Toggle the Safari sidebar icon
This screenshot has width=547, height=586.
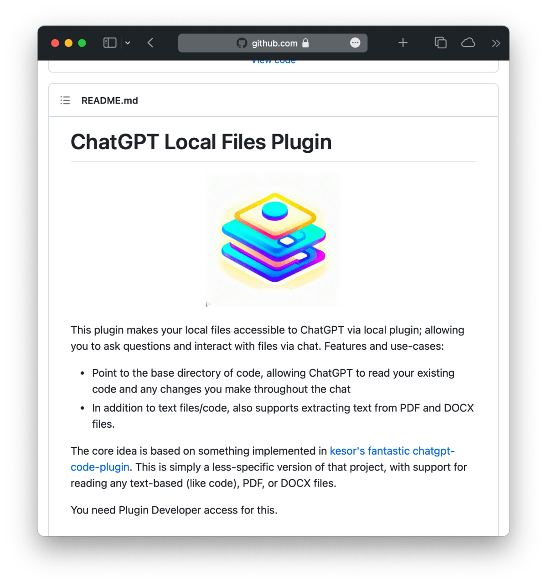pos(110,43)
